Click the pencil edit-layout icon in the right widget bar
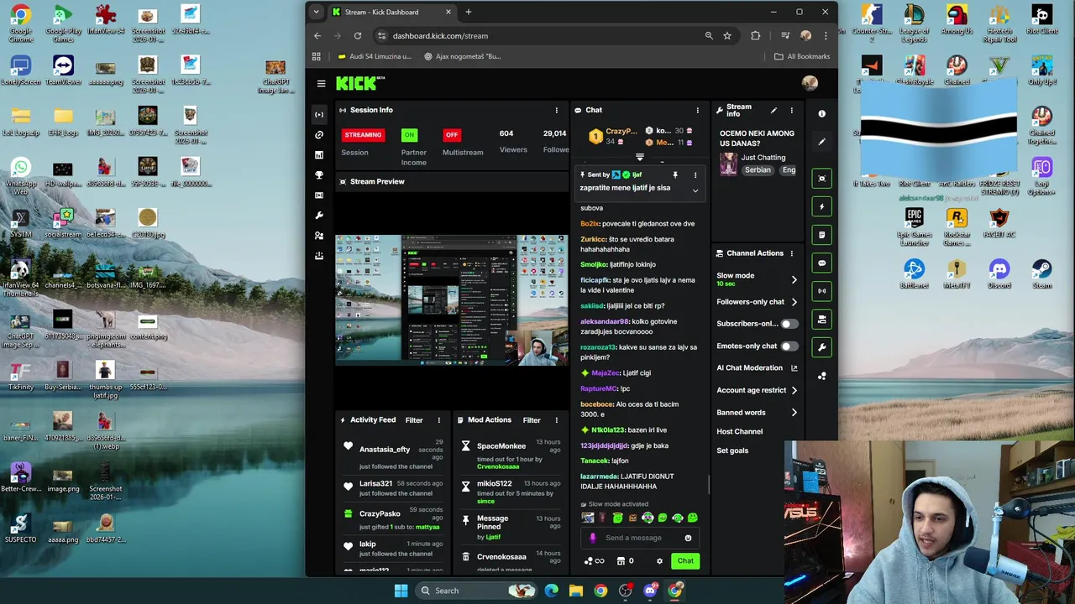 coord(821,142)
